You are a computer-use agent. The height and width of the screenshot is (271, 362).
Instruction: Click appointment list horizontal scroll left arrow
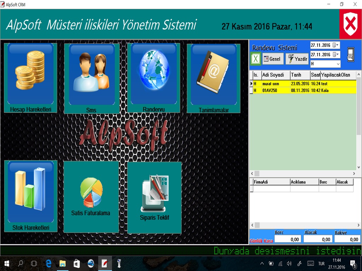click(252, 174)
